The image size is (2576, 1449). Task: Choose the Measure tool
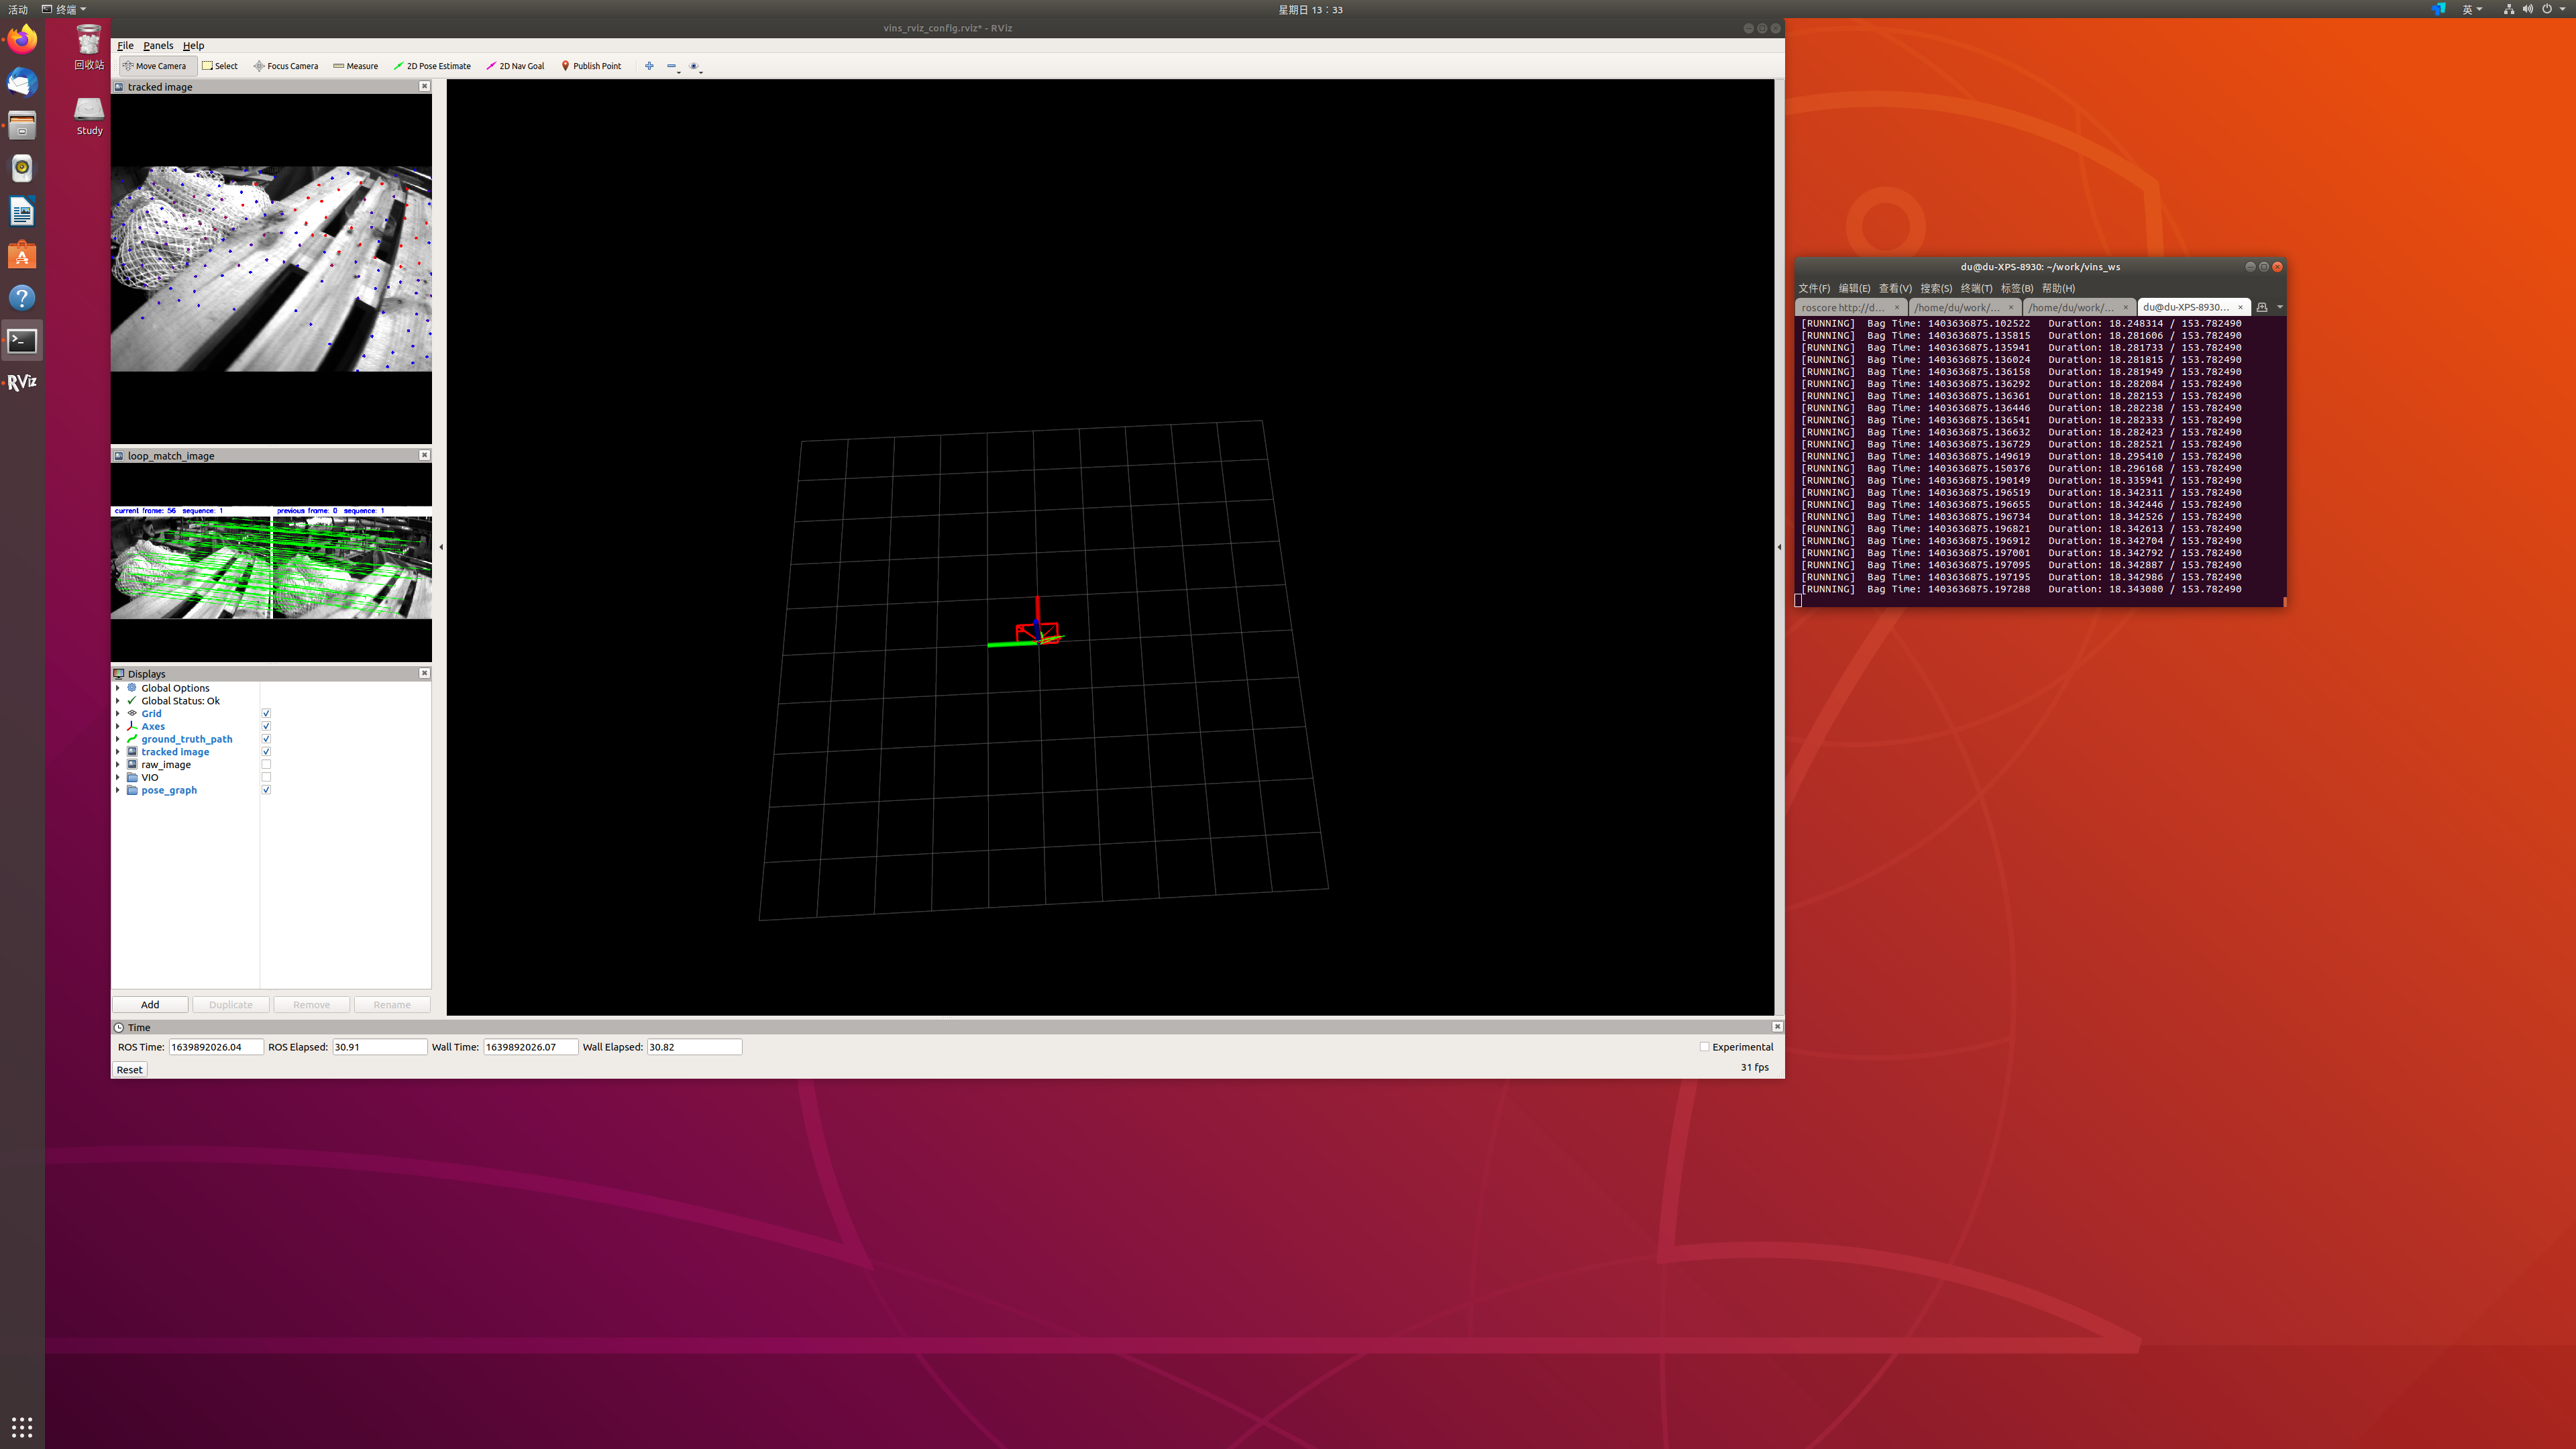[x=355, y=66]
